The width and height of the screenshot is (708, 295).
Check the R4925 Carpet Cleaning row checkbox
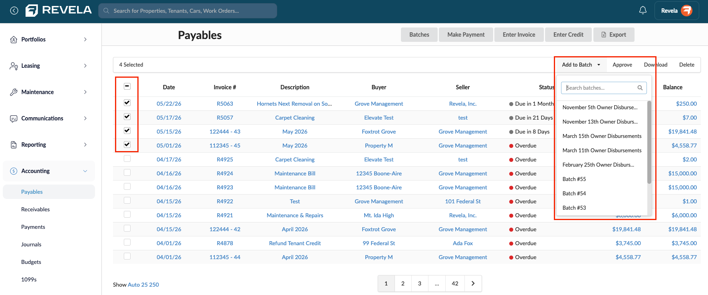coord(127,158)
